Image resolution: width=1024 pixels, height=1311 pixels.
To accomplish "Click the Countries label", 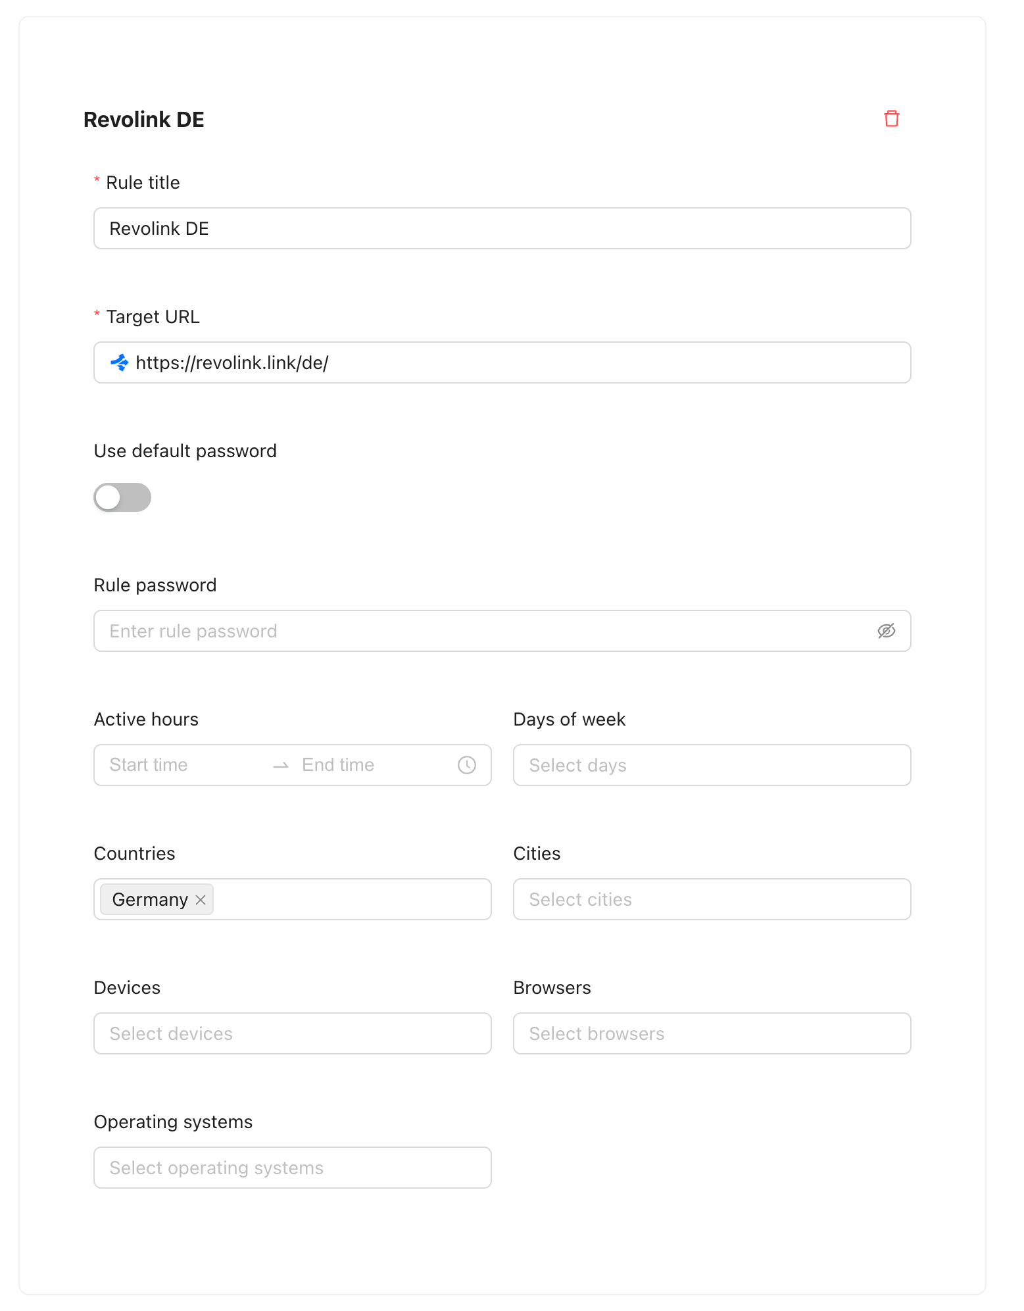I will click(134, 854).
